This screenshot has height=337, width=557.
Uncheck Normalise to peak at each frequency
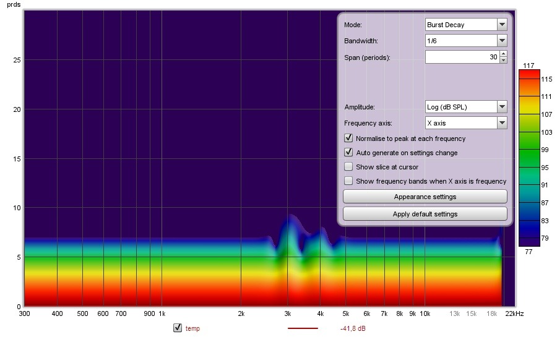[348, 138]
